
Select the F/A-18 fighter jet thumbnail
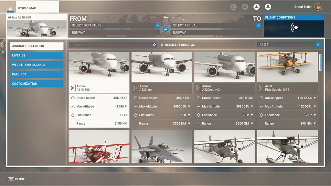click(162, 147)
